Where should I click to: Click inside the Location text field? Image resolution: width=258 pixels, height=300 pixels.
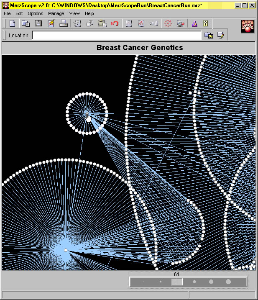tap(116, 36)
